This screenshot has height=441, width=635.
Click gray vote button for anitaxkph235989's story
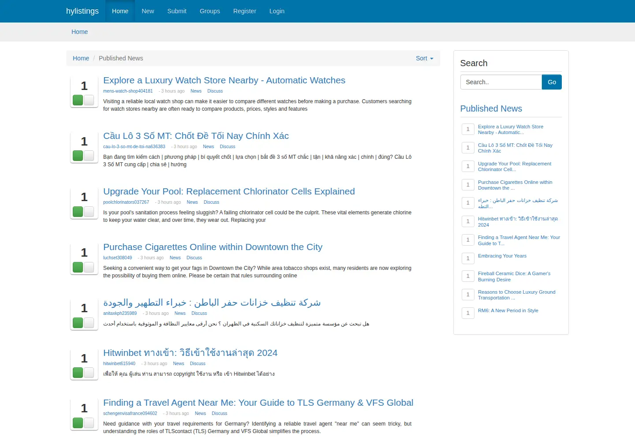tap(89, 322)
